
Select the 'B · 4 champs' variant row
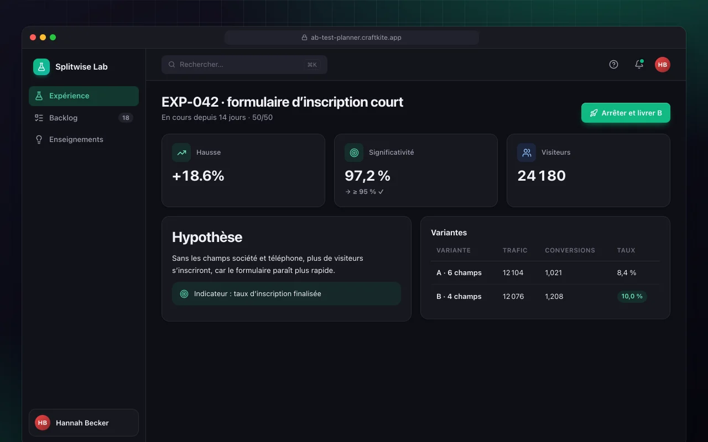click(x=545, y=297)
